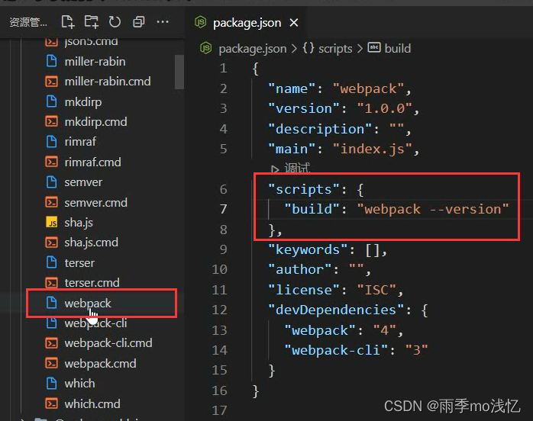Image resolution: width=533 pixels, height=421 pixels.
Task: Open the miller-rabin.cmd file
Action: (108, 82)
